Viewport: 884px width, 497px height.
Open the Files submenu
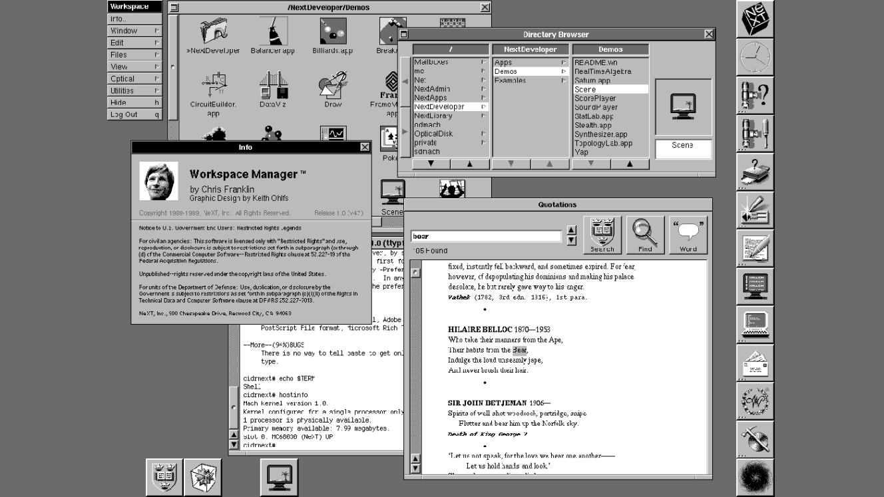pyautogui.click(x=135, y=55)
